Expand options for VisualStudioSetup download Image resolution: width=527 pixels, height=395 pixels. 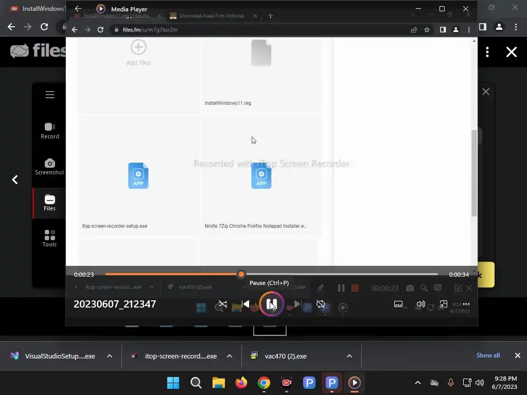[x=110, y=356]
